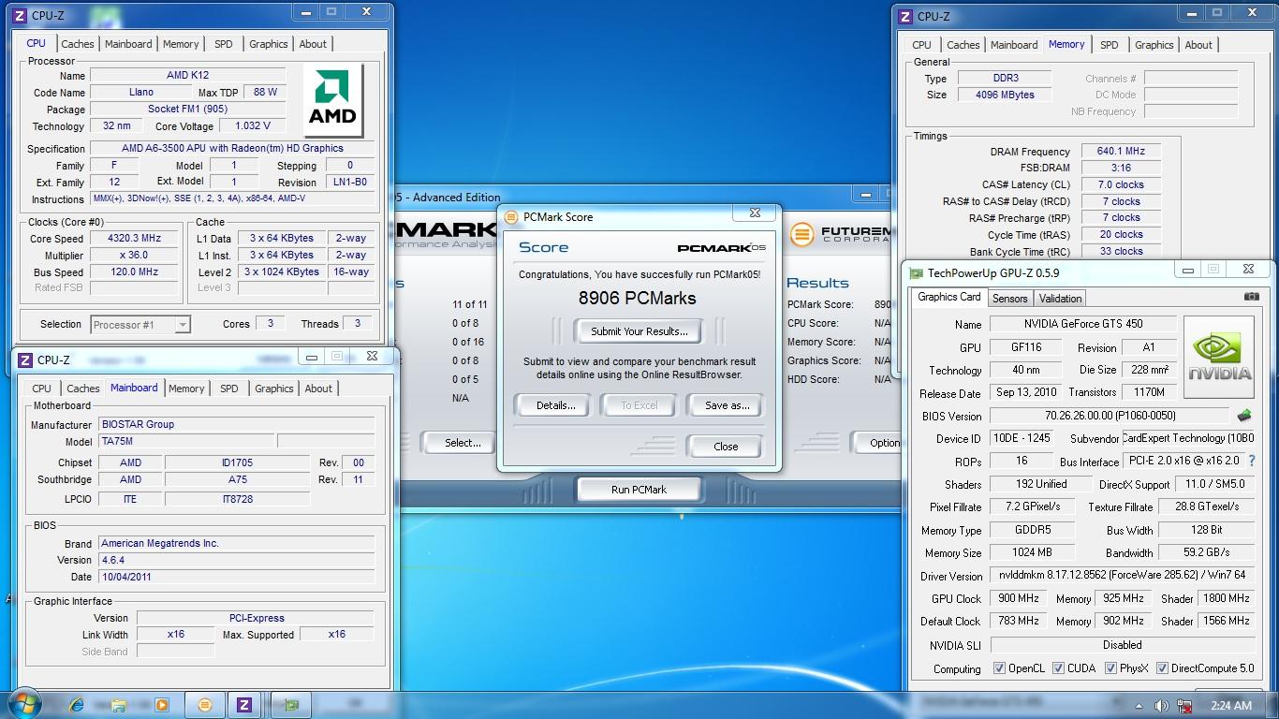Click Close button in PCMark Score dialog
Image resolution: width=1279 pixels, height=719 pixels.
(x=726, y=447)
